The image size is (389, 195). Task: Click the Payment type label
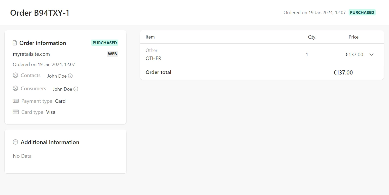pos(37,101)
